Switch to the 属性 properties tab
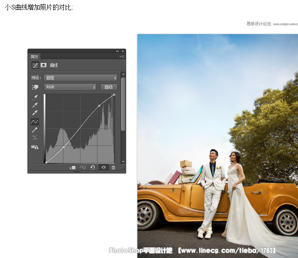 pos(34,57)
